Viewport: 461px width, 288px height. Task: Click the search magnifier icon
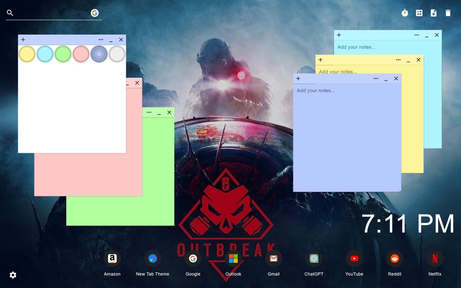[x=10, y=13]
